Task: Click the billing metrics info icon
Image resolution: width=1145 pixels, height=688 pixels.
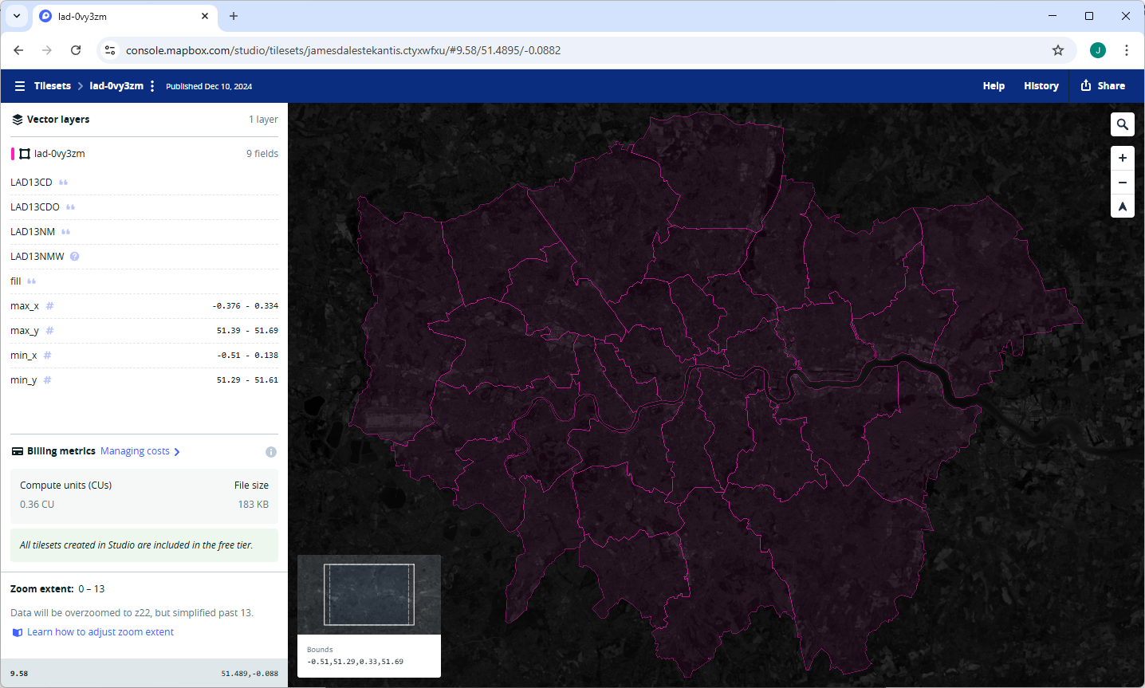Action: pos(271,452)
